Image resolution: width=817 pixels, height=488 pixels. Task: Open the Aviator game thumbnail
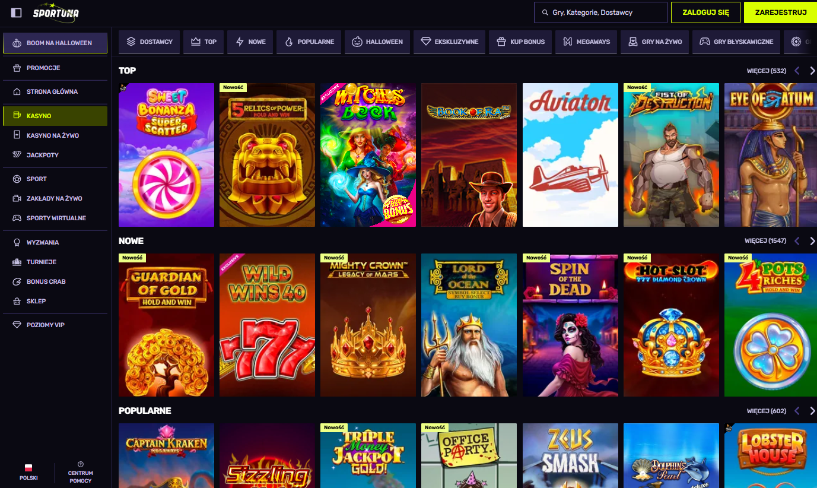[x=570, y=155]
